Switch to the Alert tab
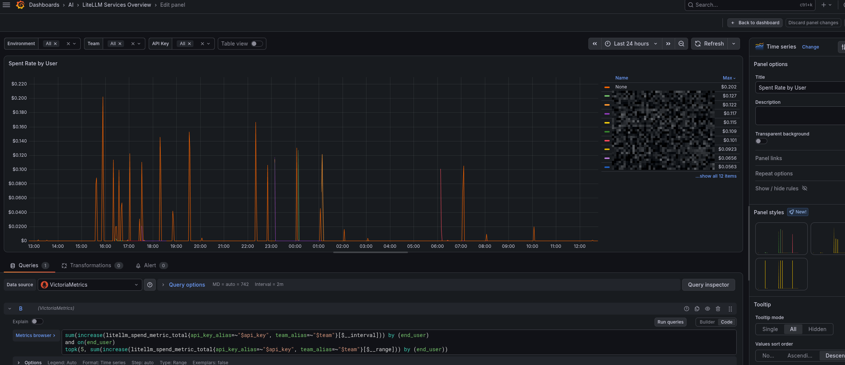 [x=151, y=266]
